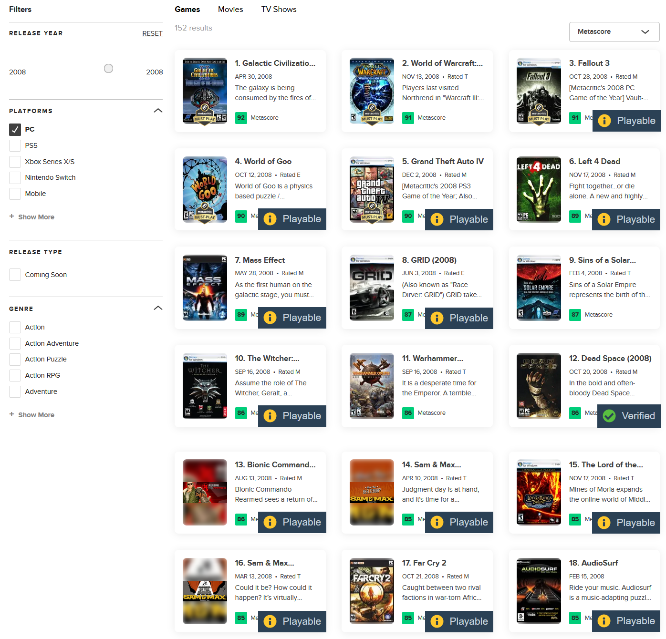Open the Metascore sort dropdown
The width and height of the screenshot is (666, 639).
pos(614,31)
